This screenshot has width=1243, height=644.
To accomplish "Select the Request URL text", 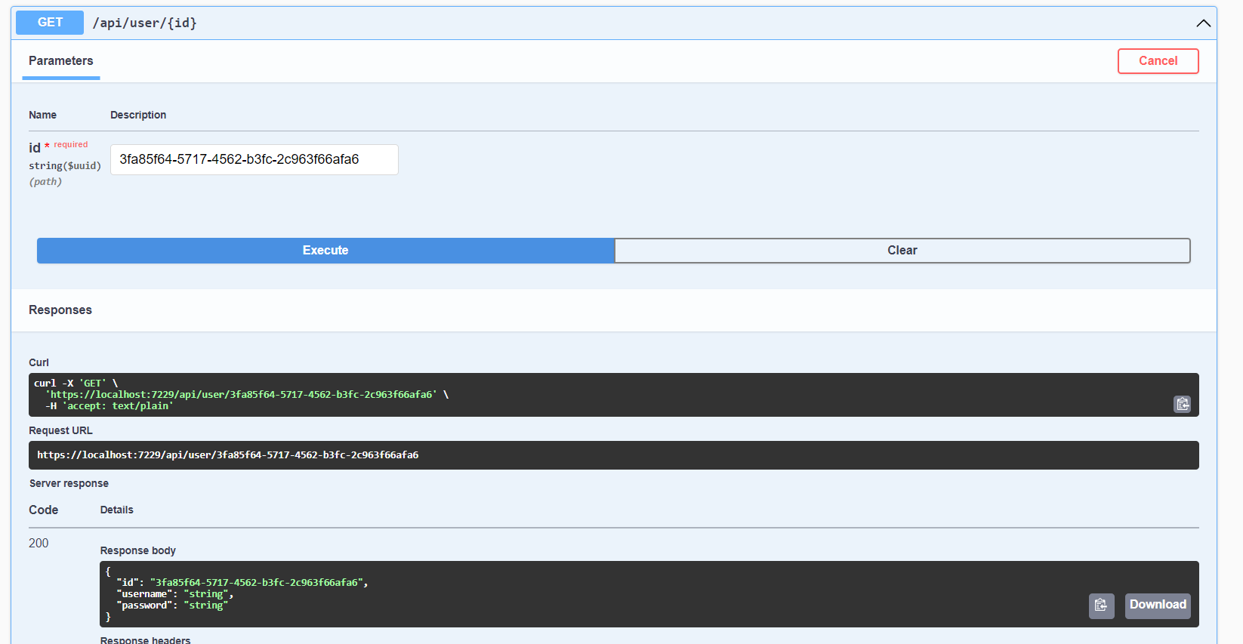I will click(228, 455).
